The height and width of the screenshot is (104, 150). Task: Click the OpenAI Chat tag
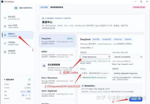pyautogui.click(x=118, y=39)
